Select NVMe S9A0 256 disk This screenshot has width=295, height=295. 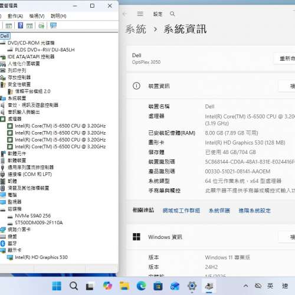tap(33, 216)
